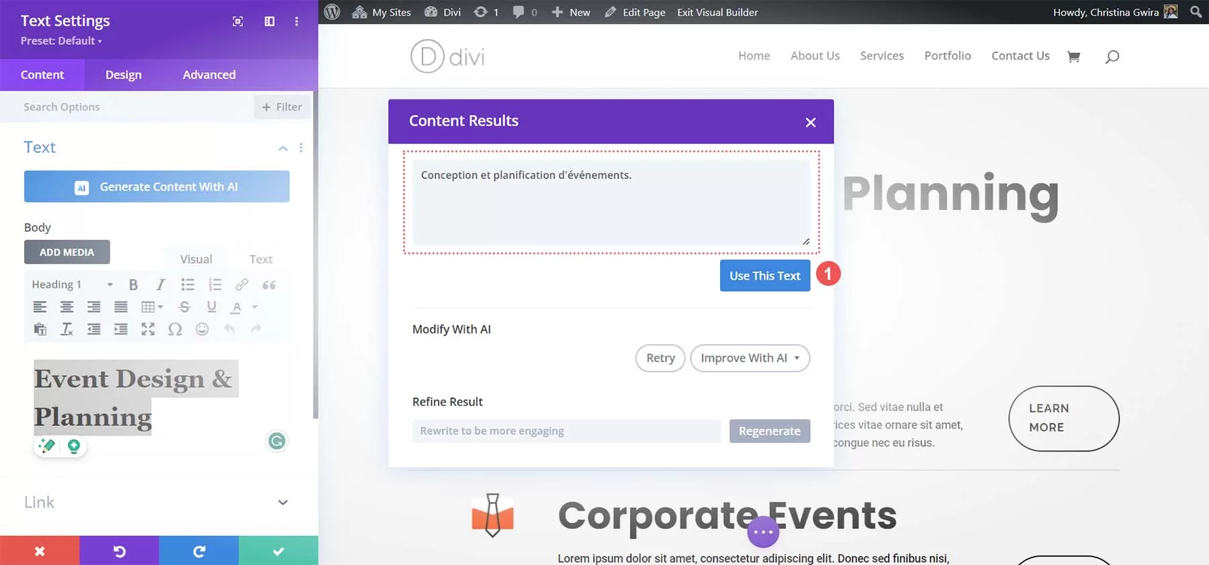Screen dimensions: 1209x565
Task: Center align the text
Action: (67, 307)
